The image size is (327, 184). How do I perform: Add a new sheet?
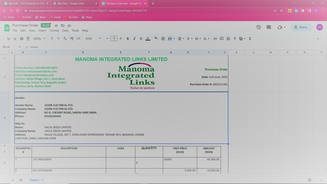pyautogui.click(x=13, y=180)
